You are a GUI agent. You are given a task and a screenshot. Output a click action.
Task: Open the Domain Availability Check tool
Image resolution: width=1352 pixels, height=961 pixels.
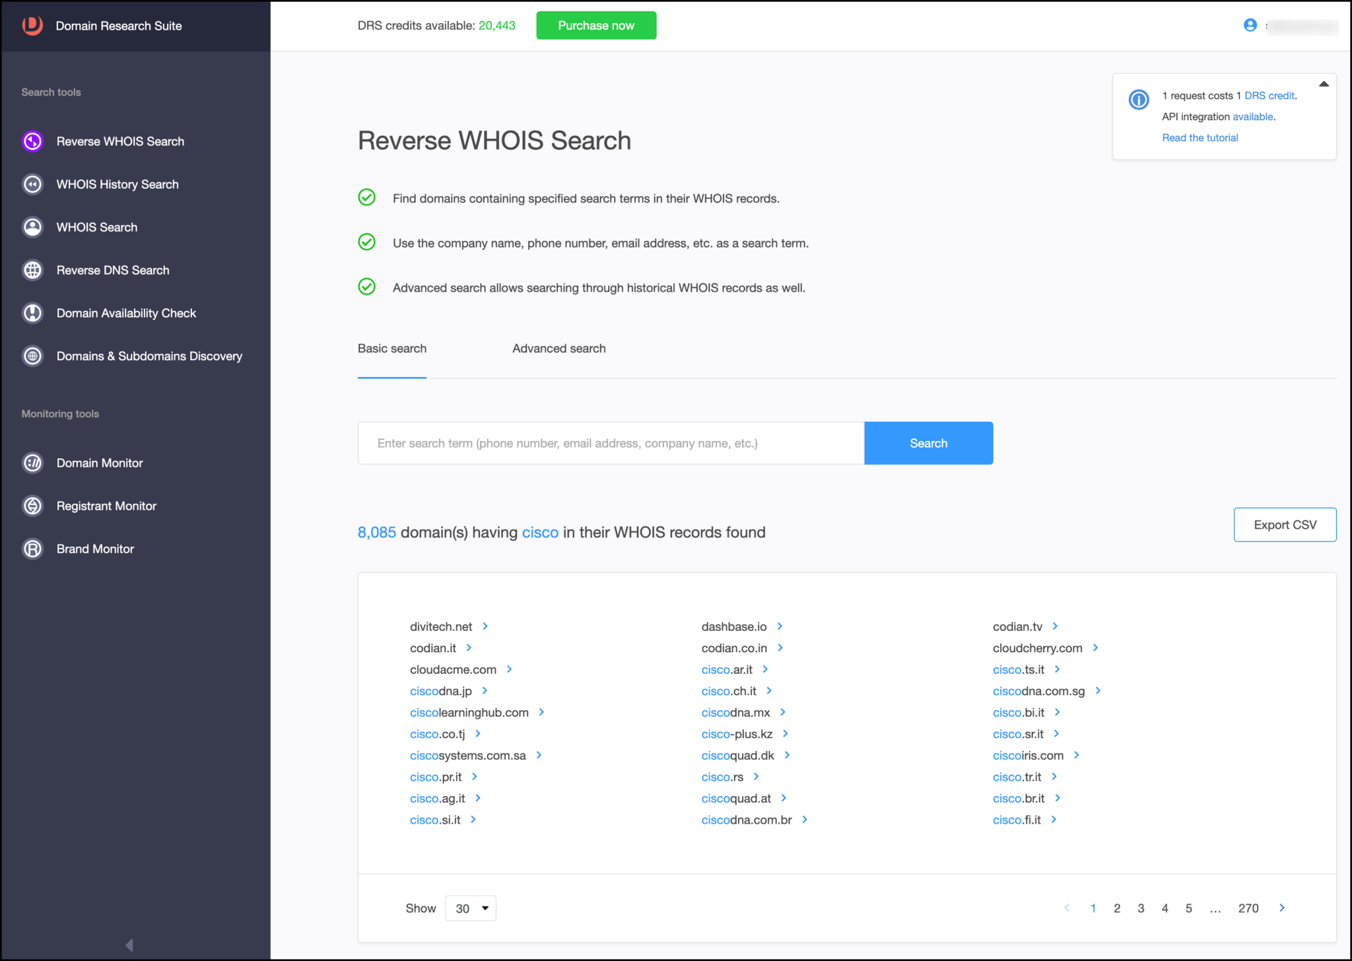pos(126,313)
